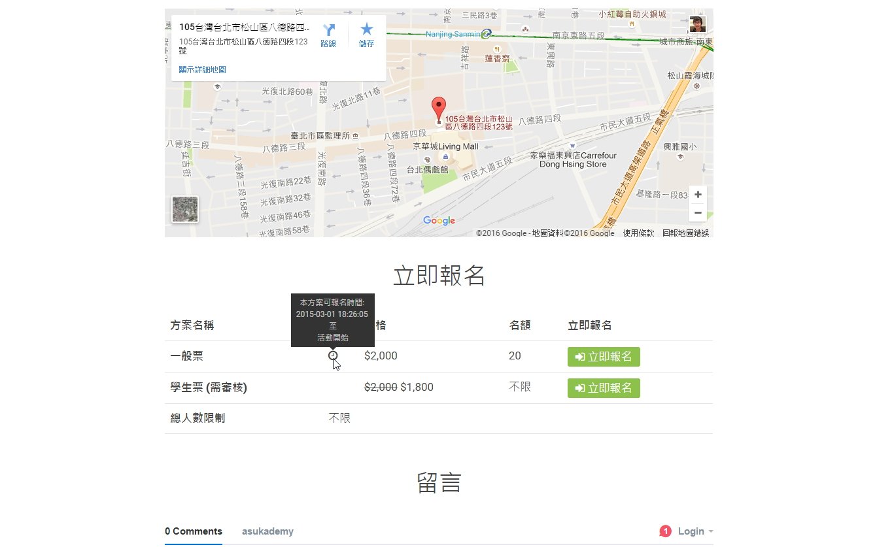
Task: Zoom out with the map minus button
Action: pos(698,212)
